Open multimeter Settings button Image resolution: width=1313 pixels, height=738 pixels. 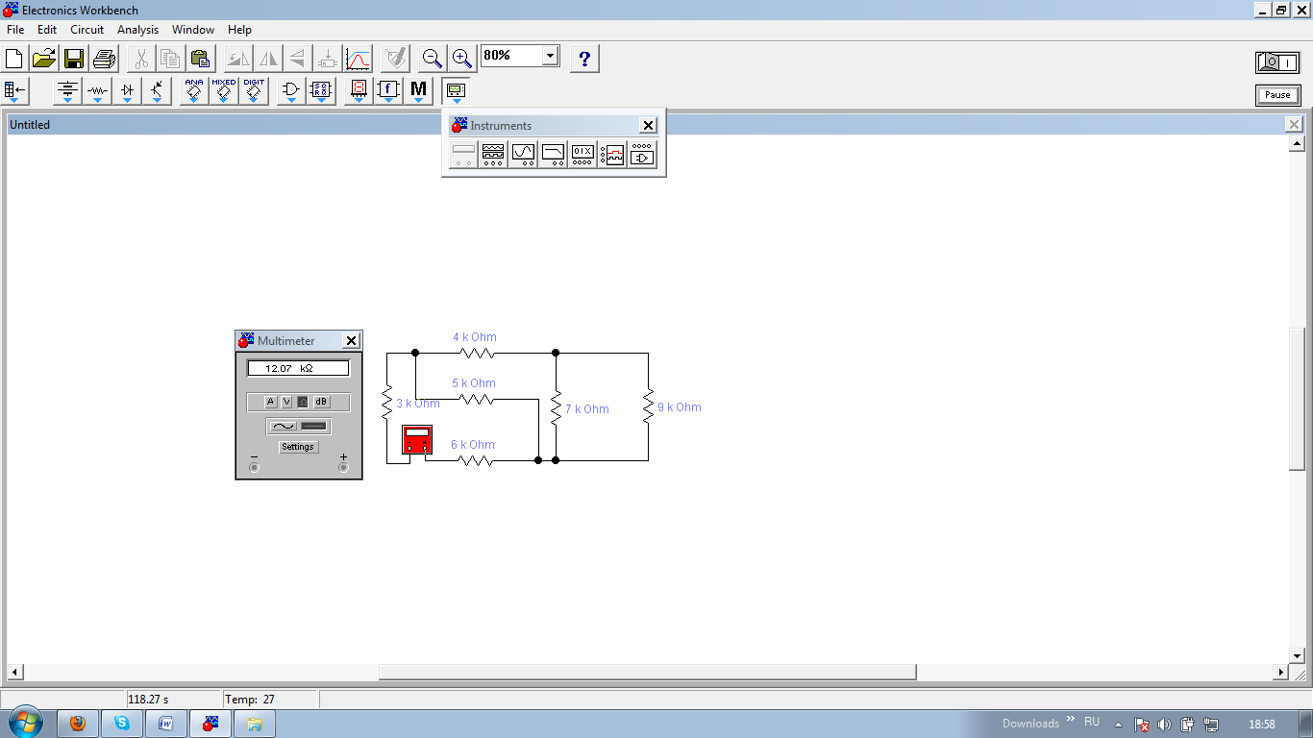pos(298,447)
